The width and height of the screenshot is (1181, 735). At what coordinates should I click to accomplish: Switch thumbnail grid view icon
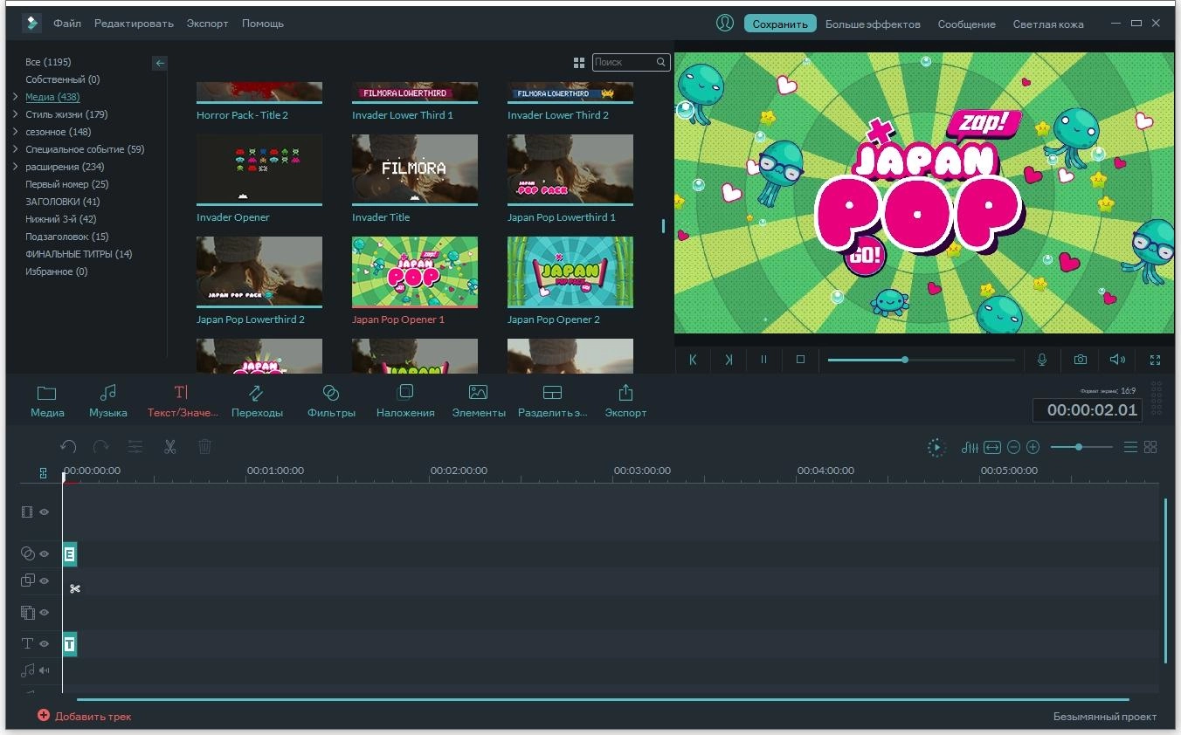pos(579,63)
